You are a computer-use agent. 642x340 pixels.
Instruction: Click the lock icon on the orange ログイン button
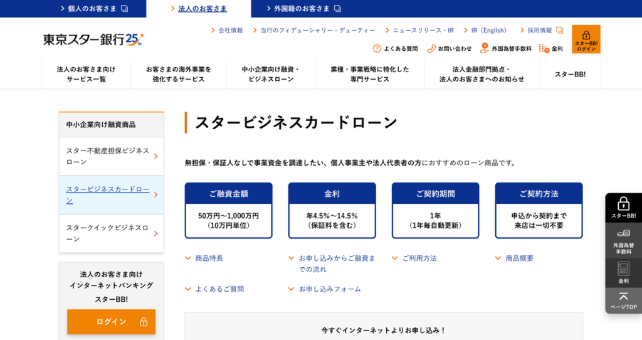pos(144,322)
